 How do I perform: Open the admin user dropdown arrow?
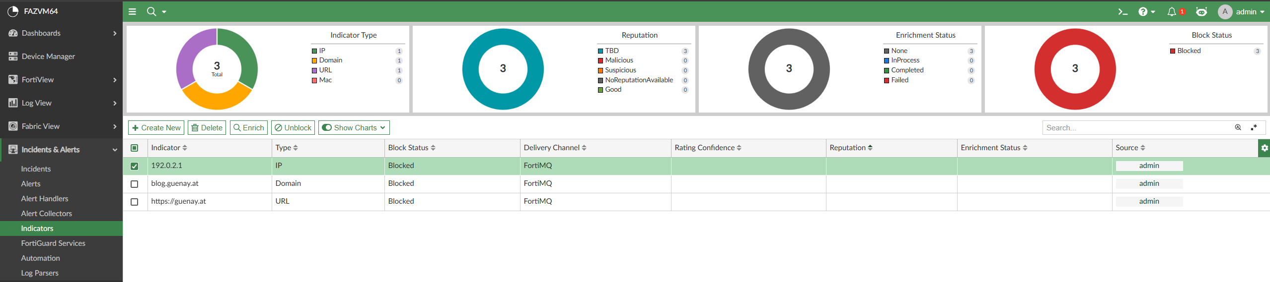[x=1262, y=12]
